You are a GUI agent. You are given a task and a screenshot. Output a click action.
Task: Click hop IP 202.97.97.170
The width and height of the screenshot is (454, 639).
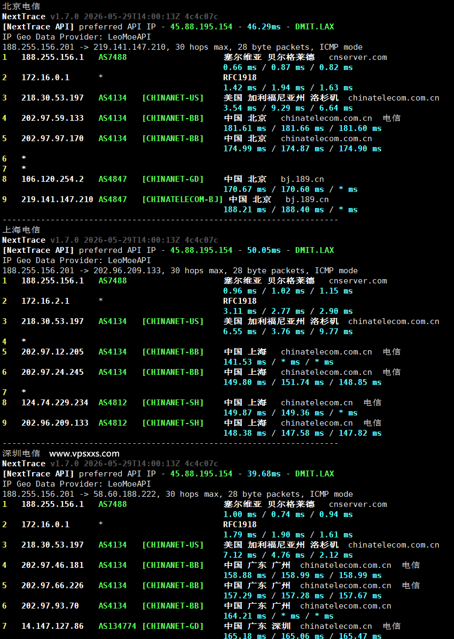tap(52, 138)
